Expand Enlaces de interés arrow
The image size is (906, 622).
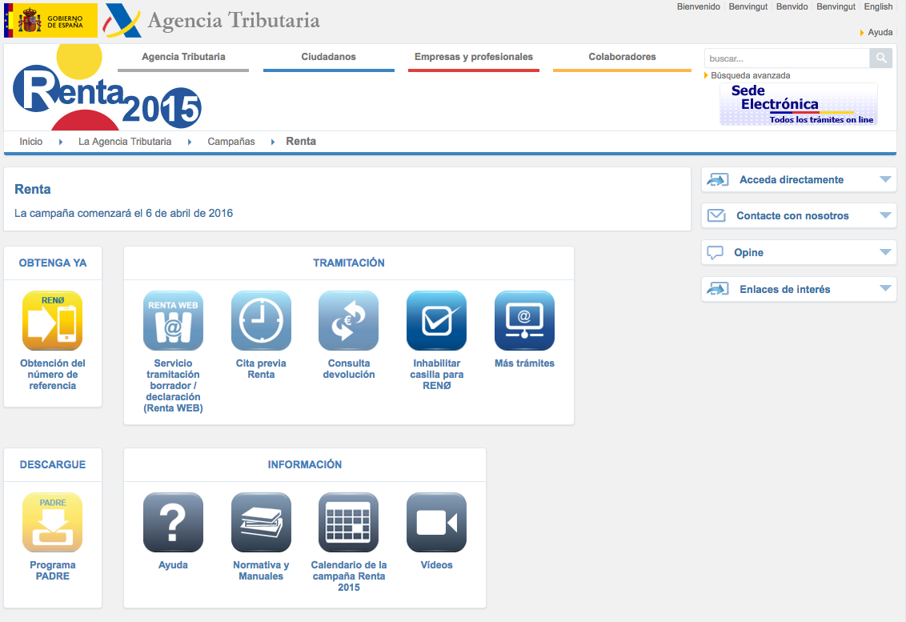(885, 288)
